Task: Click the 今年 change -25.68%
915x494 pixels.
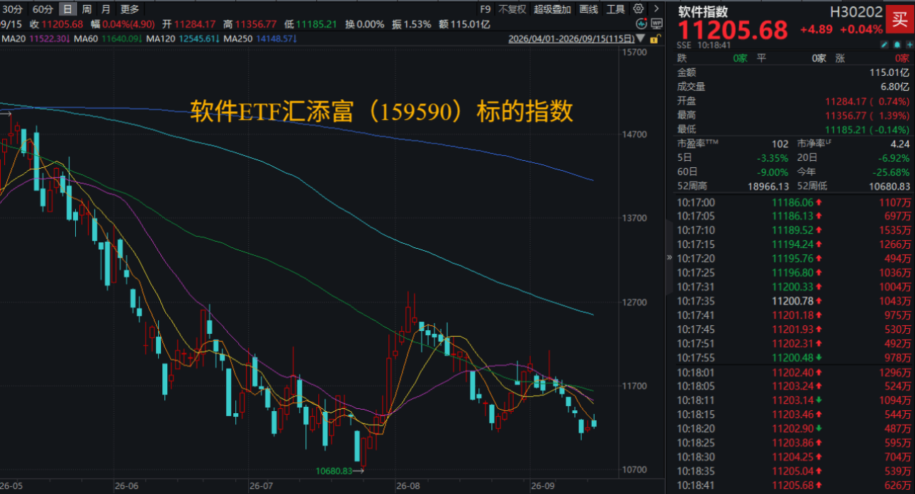Action: pos(891,172)
